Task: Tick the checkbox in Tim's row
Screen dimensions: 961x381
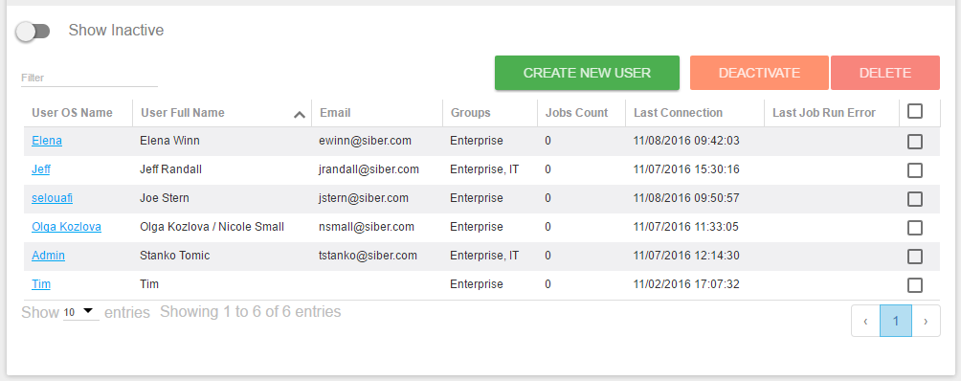Action: tap(914, 285)
